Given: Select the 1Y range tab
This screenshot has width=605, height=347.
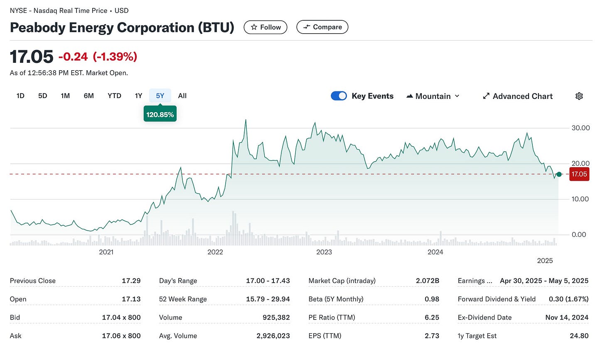Looking at the screenshot, I should point(138,96).
